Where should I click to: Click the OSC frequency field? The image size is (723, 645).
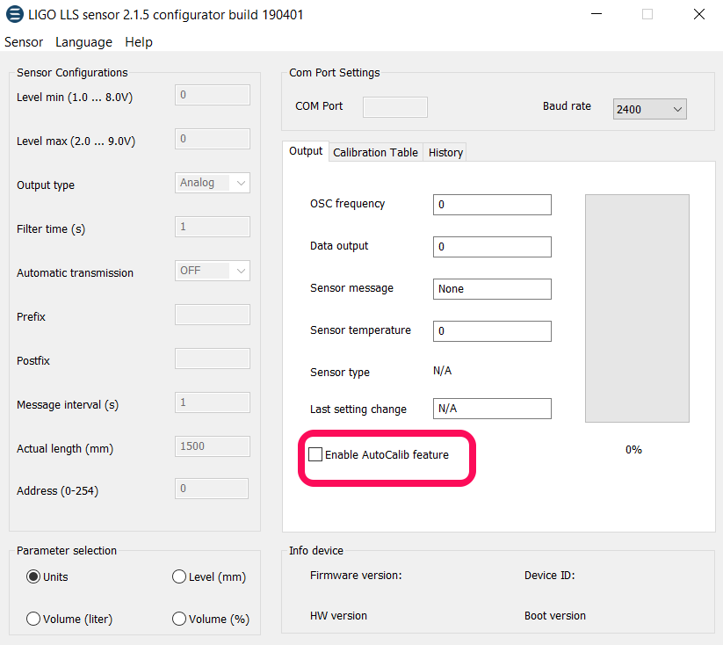[x=492, y=205]
